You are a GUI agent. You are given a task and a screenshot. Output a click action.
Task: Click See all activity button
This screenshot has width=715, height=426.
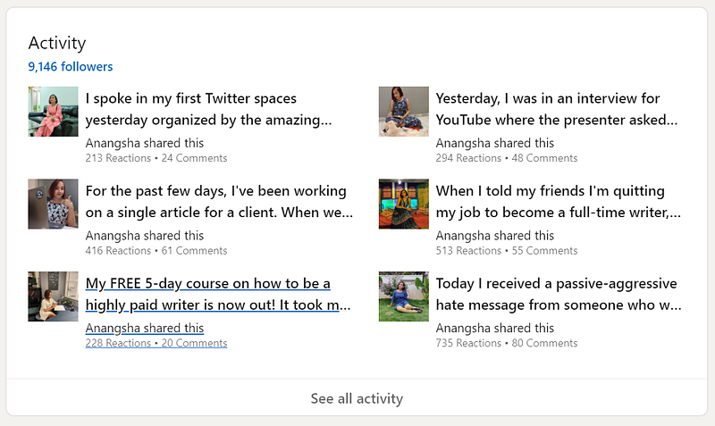(x=357, y=398)
